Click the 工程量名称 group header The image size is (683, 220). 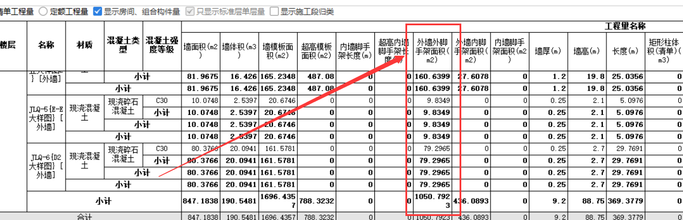pyautogui.click(x=625, y=26)
